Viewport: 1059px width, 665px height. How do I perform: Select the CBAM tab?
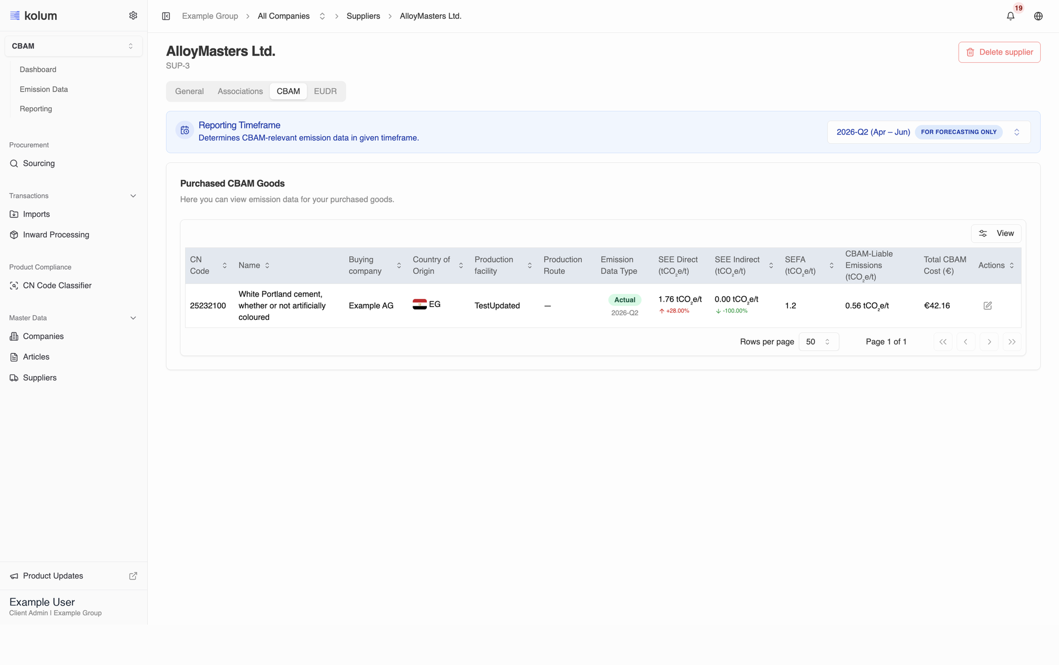point(288,91)
